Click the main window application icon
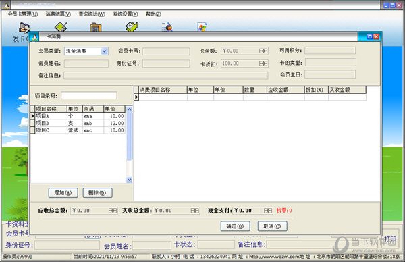This screenshot has width=405, height=262. 7,5
